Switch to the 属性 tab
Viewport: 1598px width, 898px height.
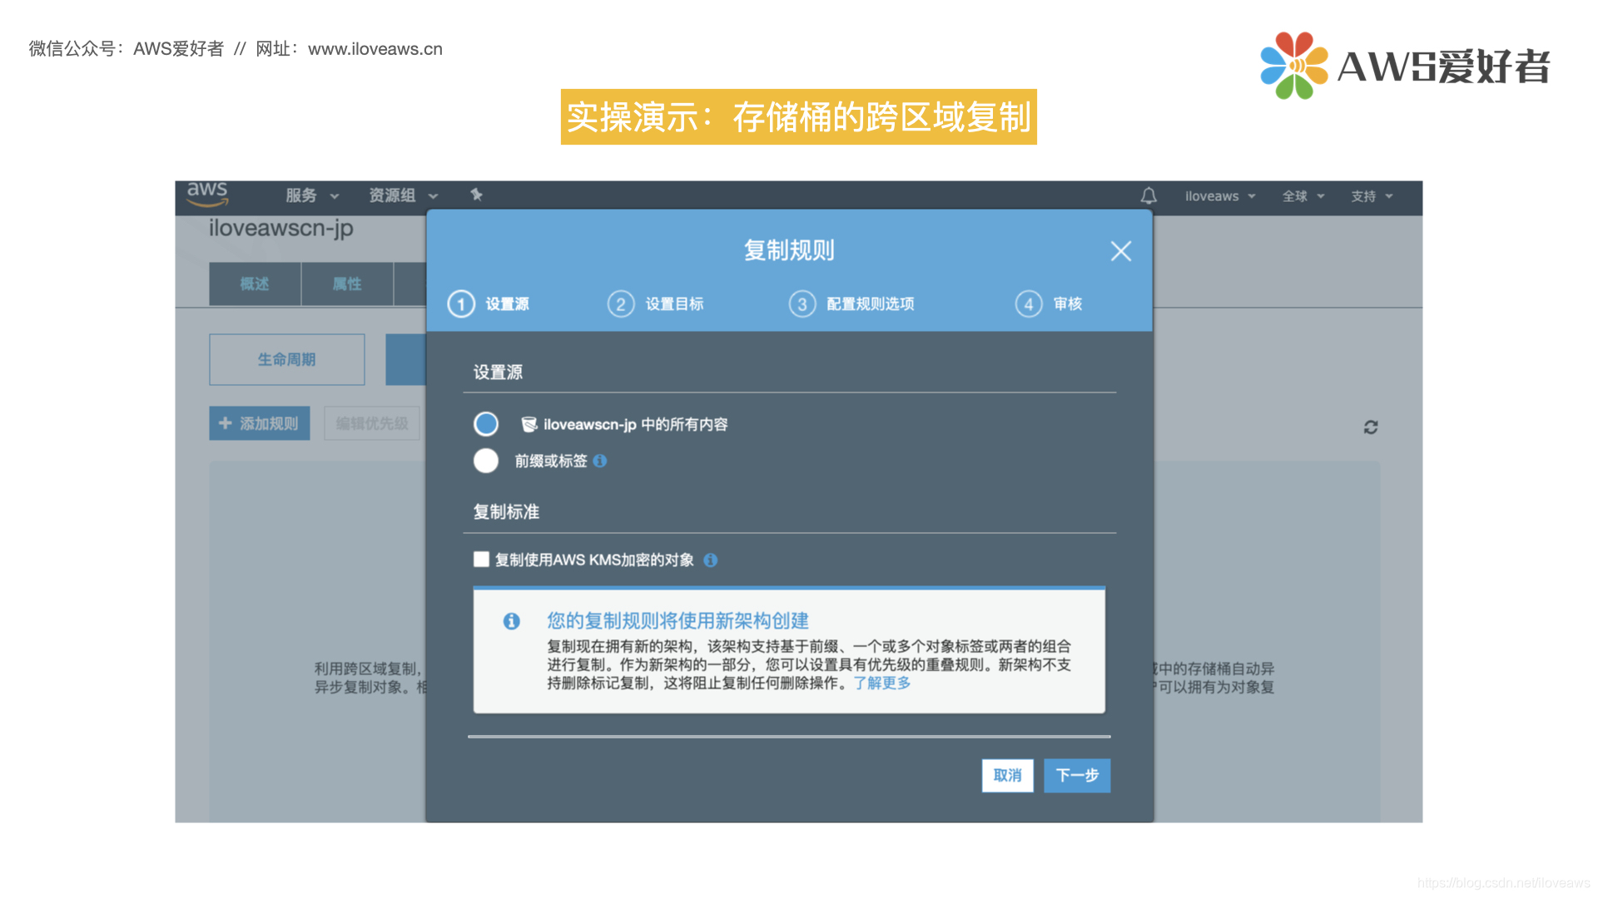point(347,284)
